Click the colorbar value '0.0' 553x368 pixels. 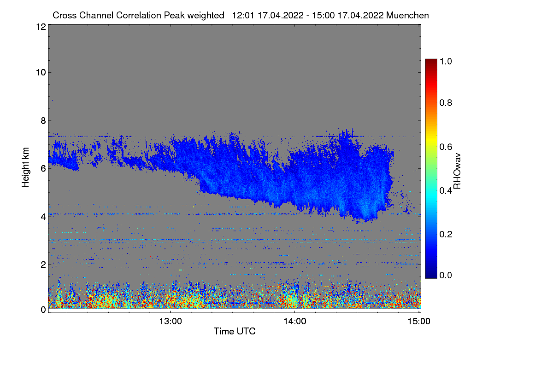point(446,275)
